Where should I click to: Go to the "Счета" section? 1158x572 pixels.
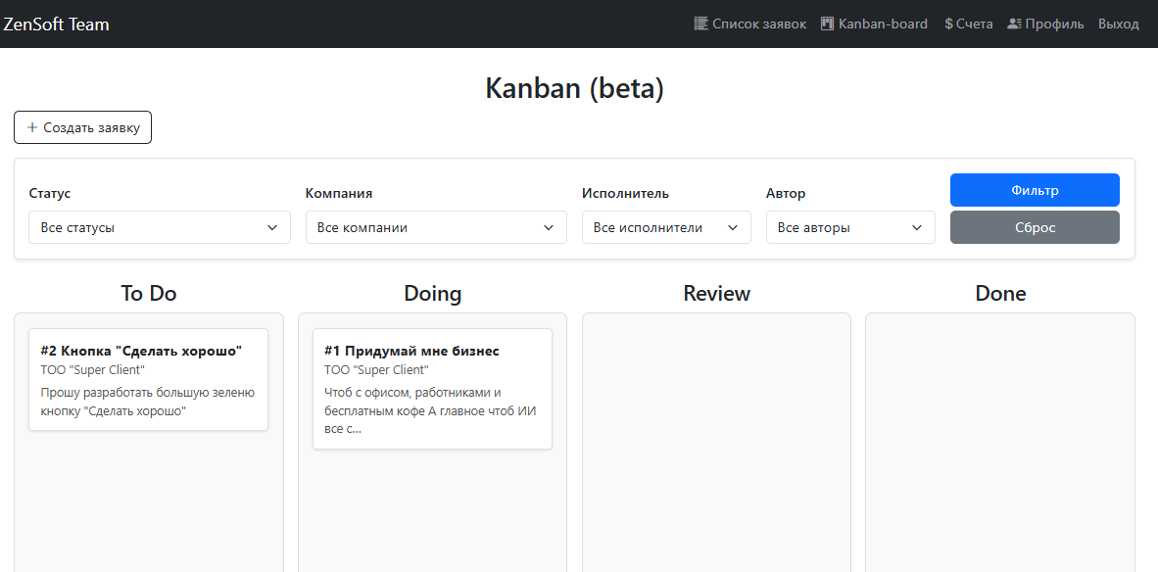tap(974, 23)
